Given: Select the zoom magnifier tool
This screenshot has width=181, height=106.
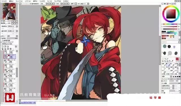Looking at the screenshot, I should pos(165,61).
